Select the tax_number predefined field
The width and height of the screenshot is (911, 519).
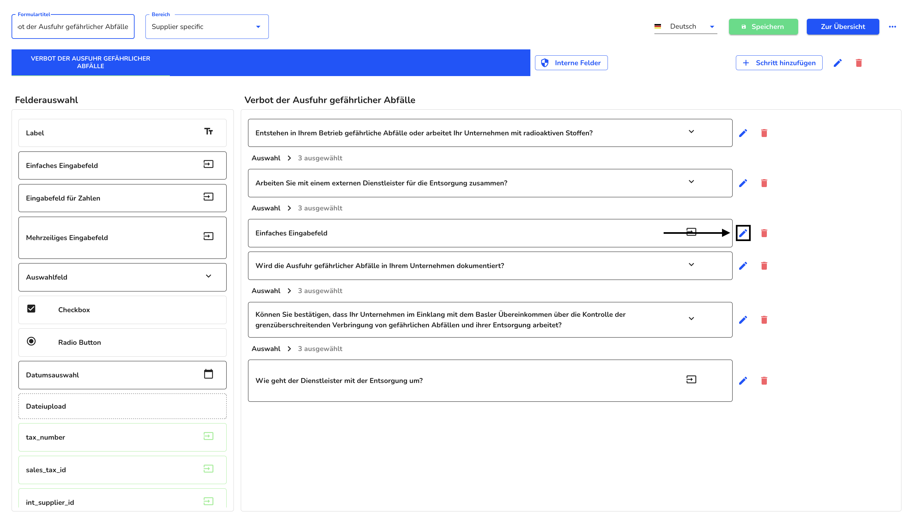pos(122,437)
